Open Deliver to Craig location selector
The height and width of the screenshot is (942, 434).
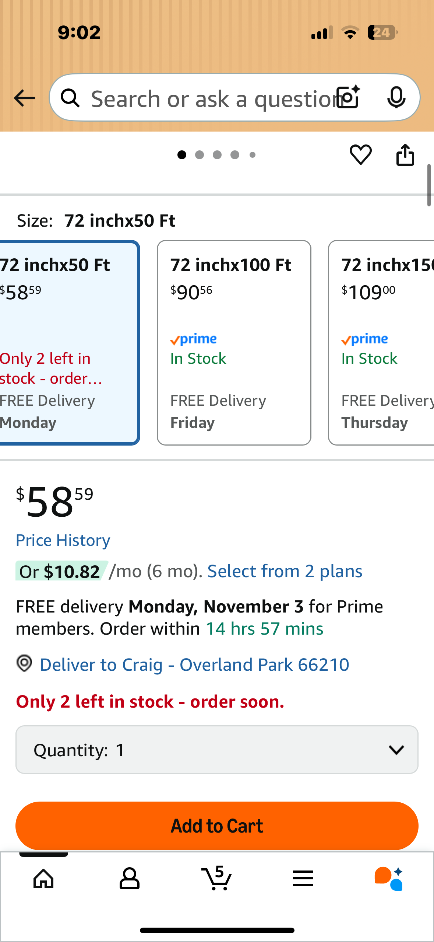[x=194, y=665]
